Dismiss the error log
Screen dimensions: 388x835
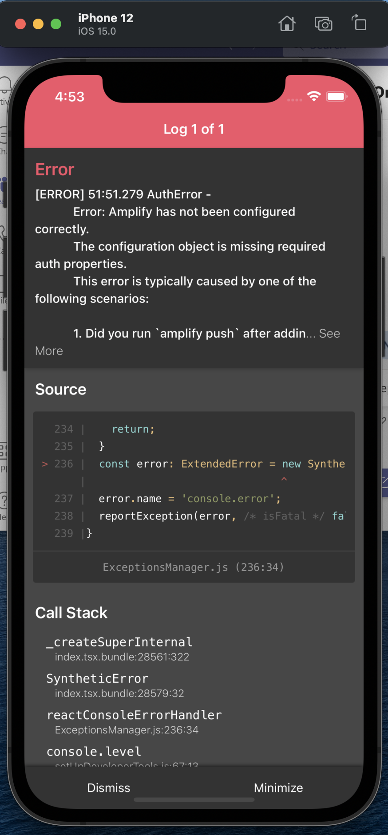click(108, 788)
